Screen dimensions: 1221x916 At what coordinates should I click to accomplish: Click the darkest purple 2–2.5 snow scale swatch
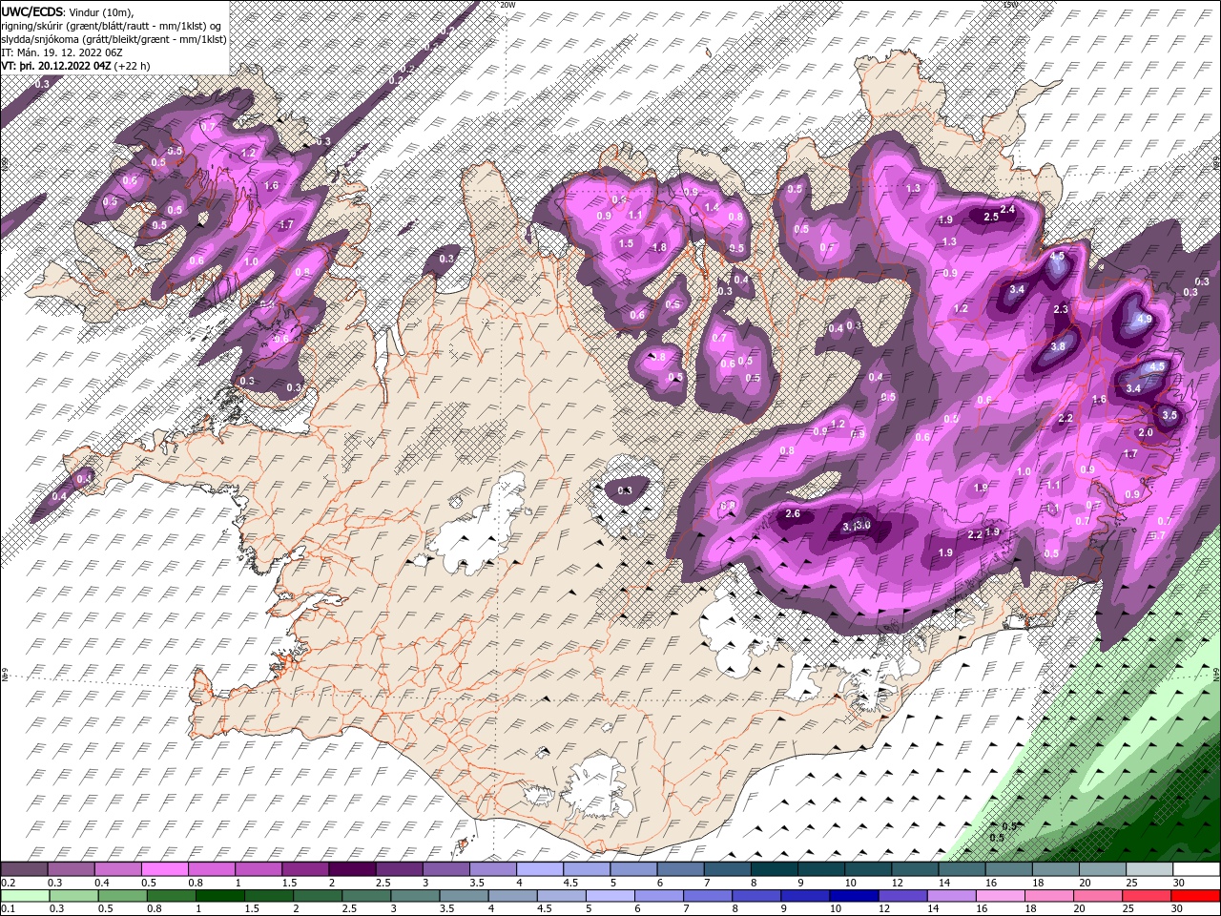[x=351, y=869]
